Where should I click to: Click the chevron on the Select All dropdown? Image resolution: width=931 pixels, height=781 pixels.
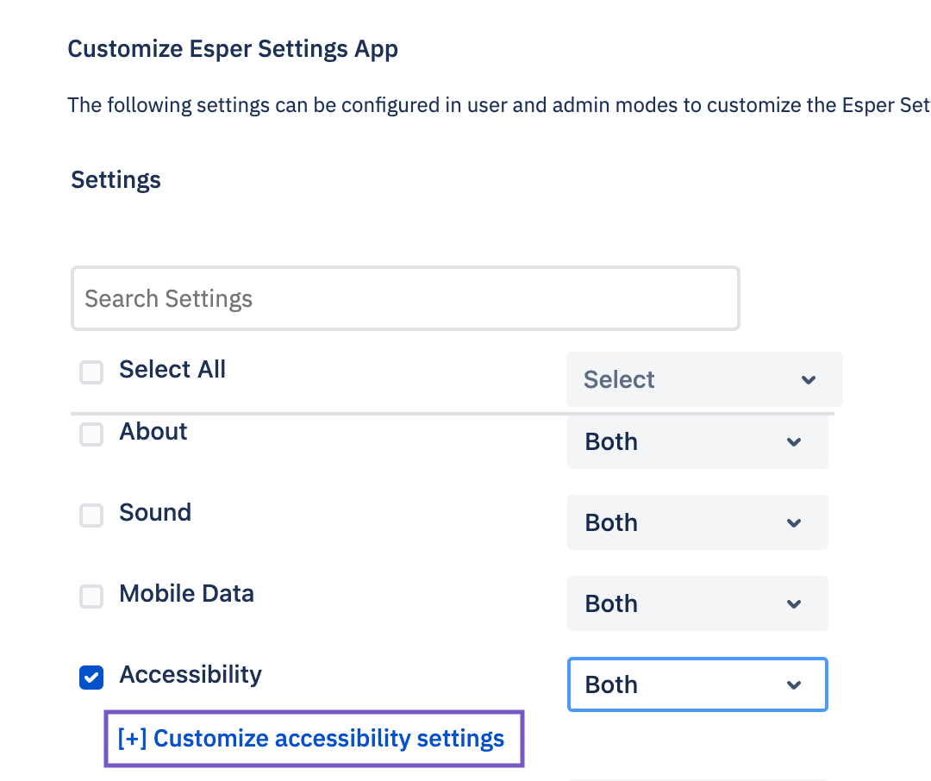tap(809, 379)
